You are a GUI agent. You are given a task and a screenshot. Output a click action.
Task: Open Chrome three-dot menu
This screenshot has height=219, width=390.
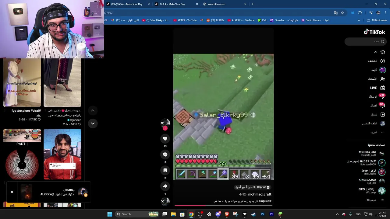coord(385,13)
